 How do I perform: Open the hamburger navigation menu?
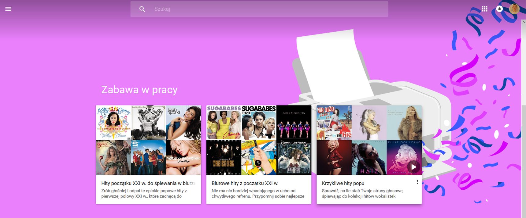[8, 9]
